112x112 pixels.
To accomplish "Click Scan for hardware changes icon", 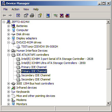I will pos(48,15).
